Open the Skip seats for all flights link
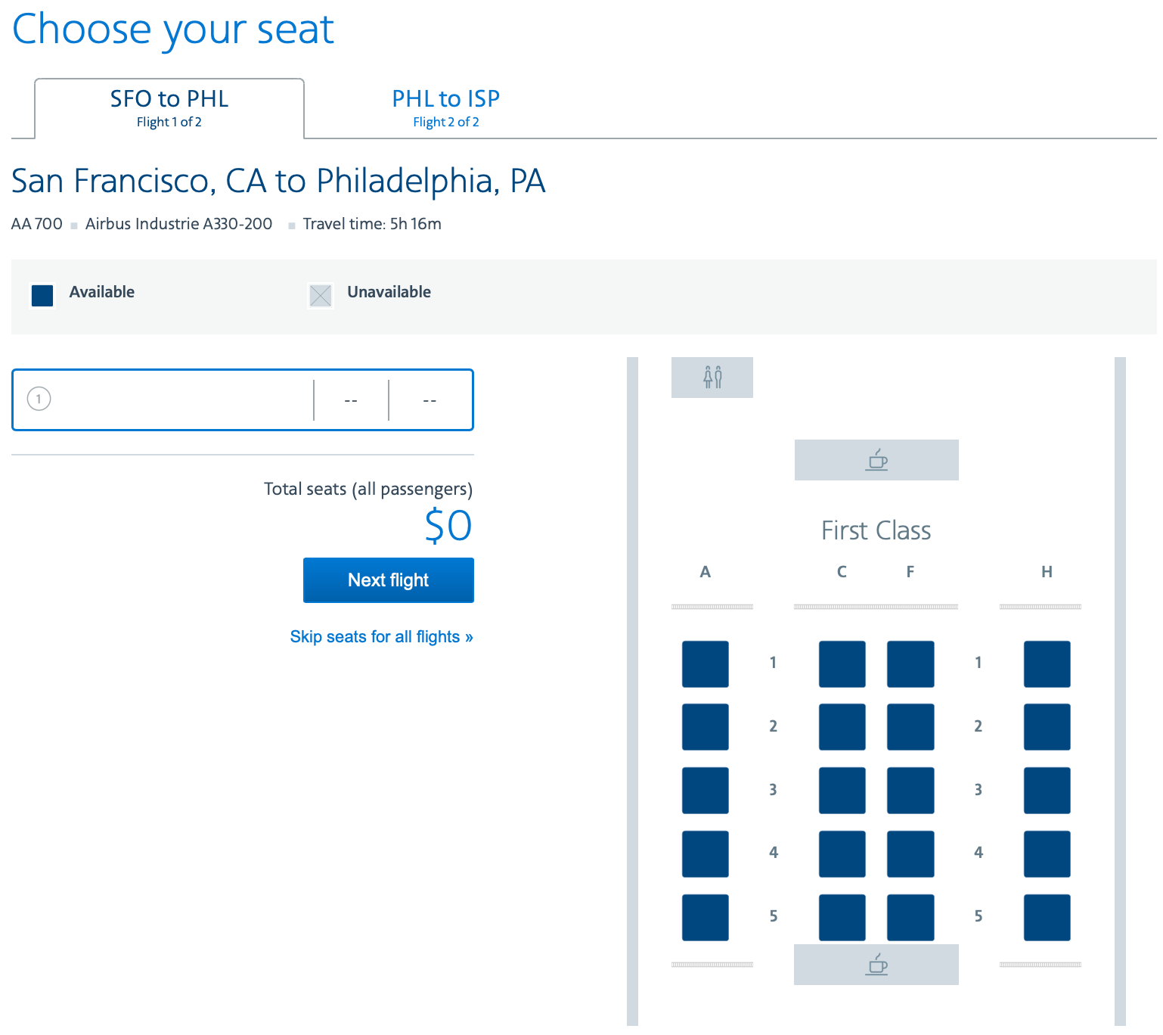 pyautogui.click(x=381, y=636)
